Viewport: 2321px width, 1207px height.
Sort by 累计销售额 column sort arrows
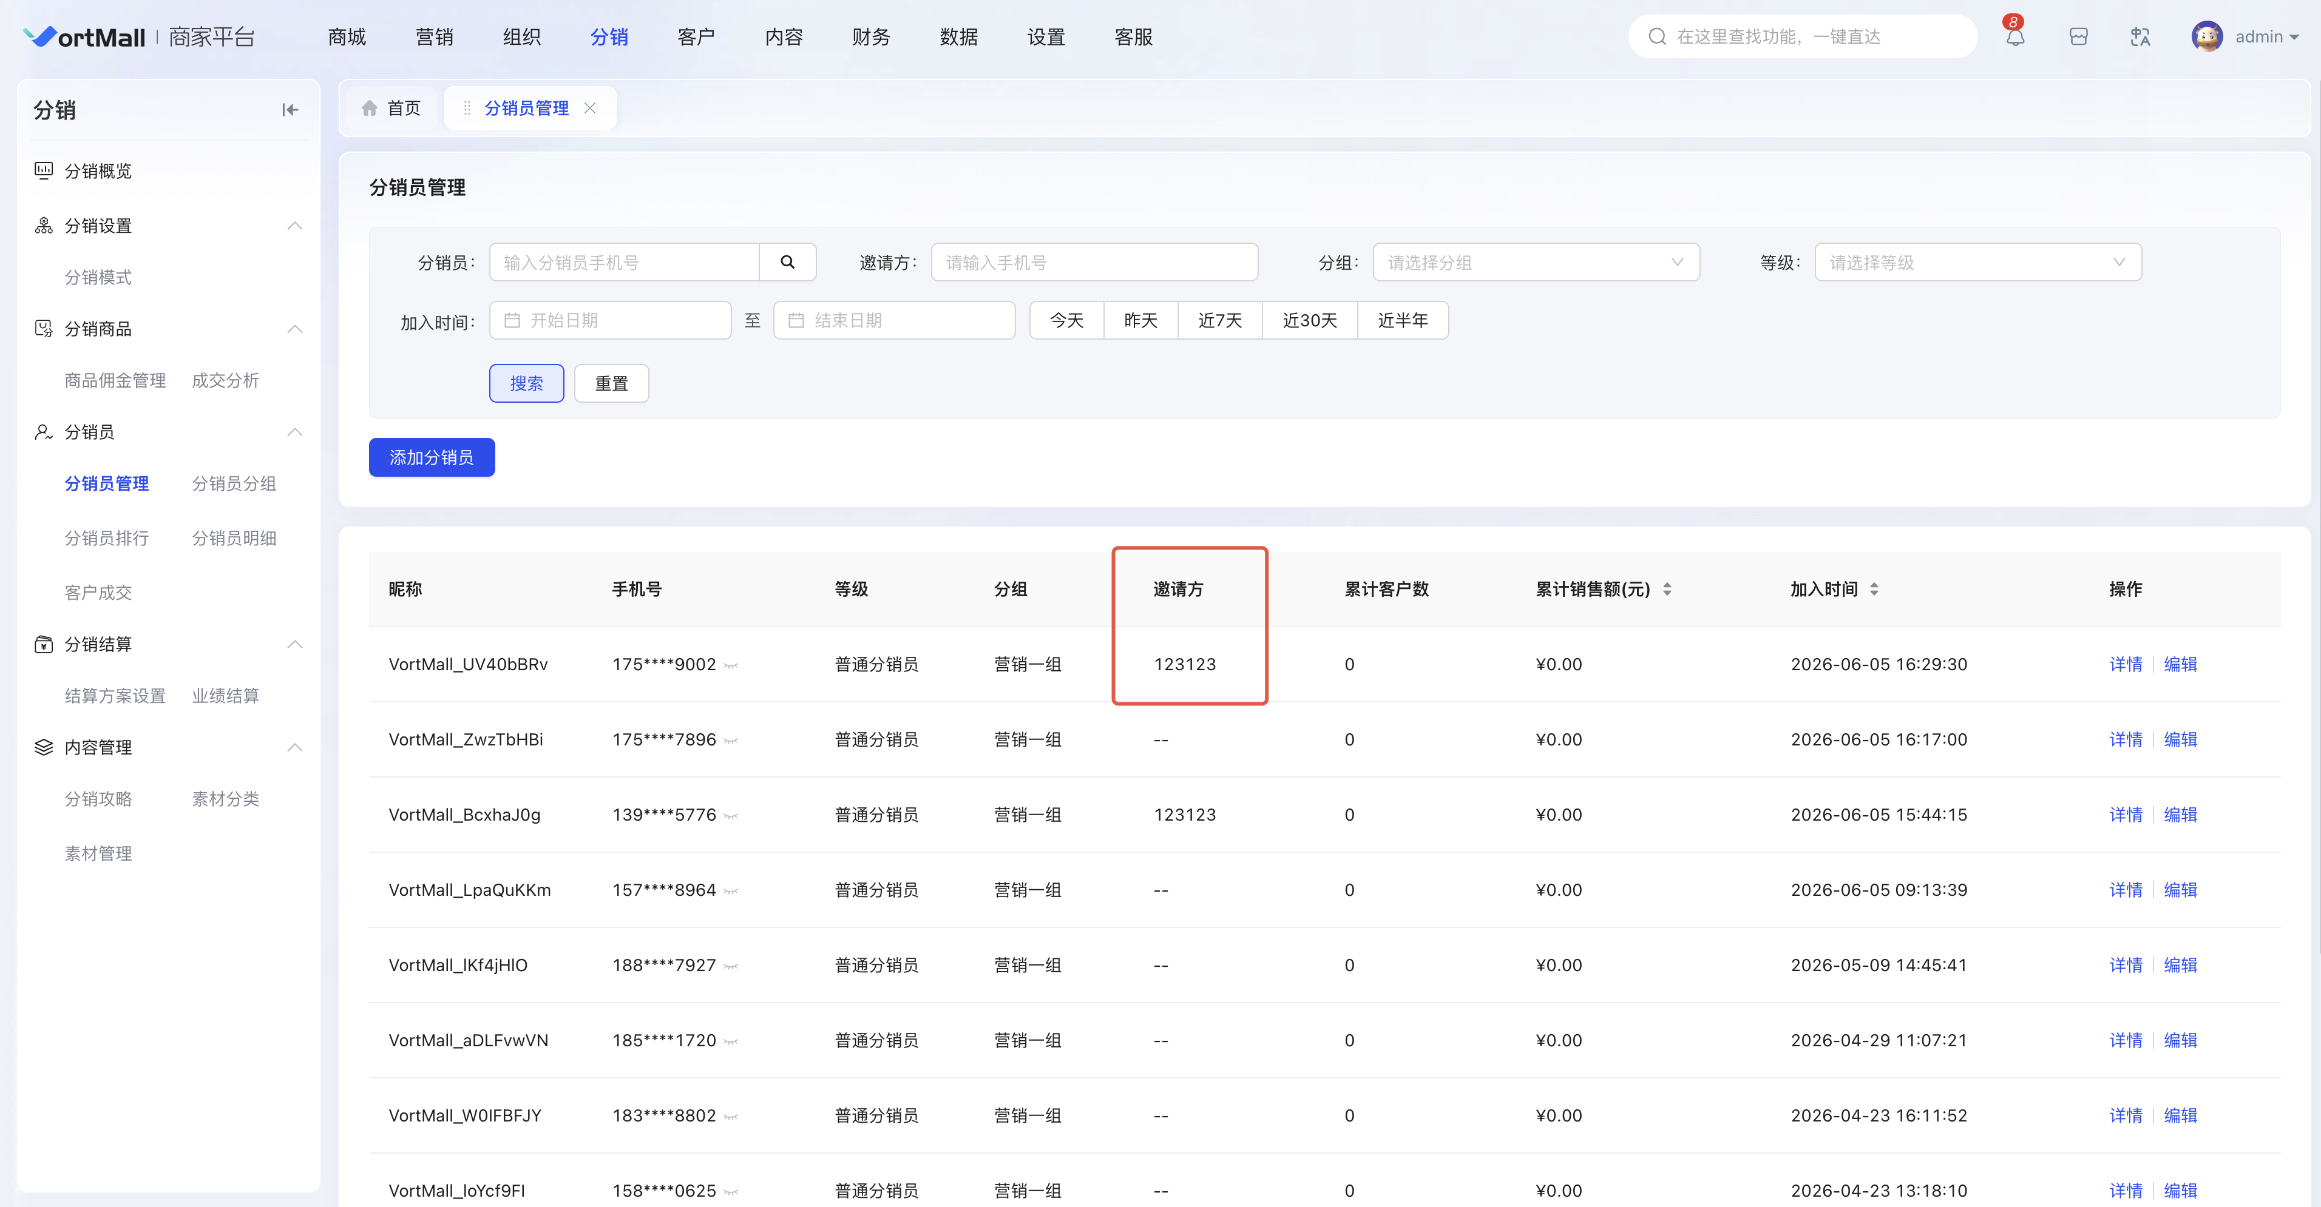pyautogui.click(x=1668, y=589)
